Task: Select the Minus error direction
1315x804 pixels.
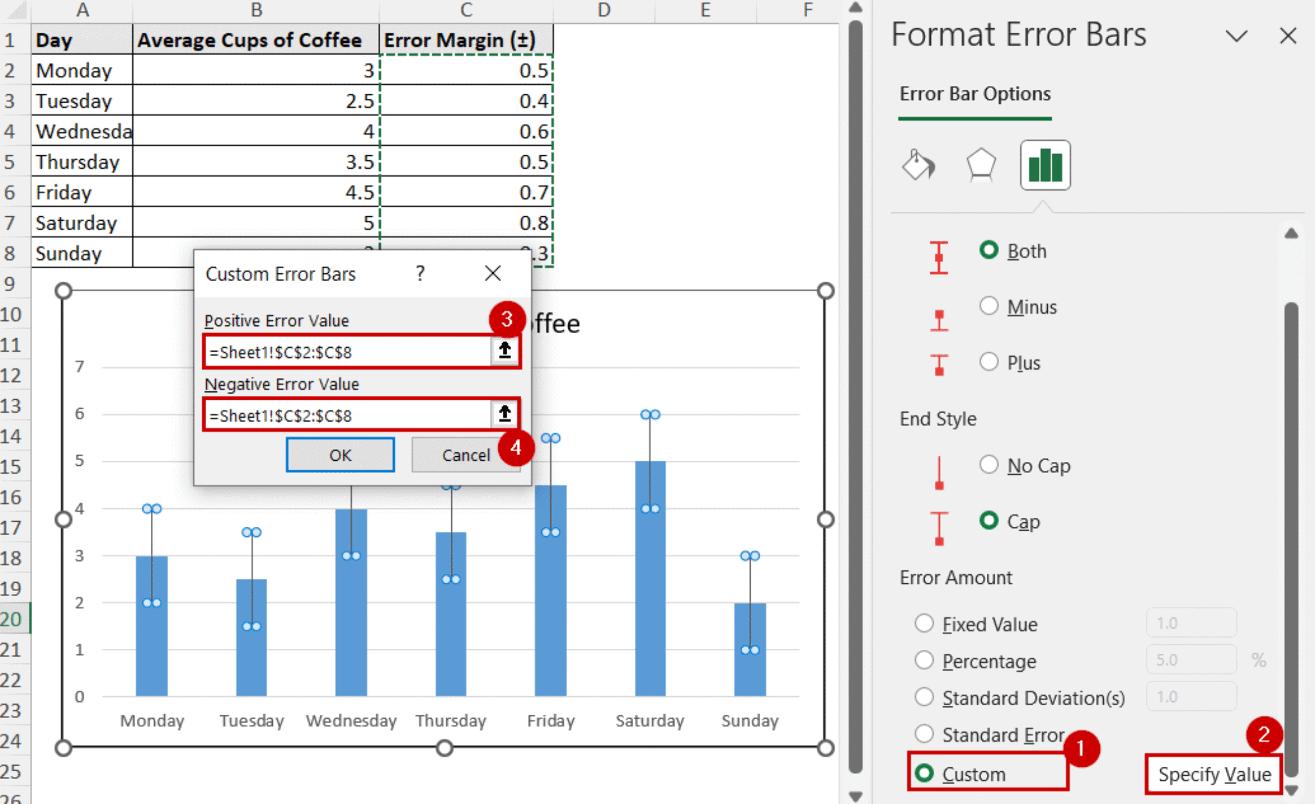Action: pyautogui.click(x=989, y=306)
